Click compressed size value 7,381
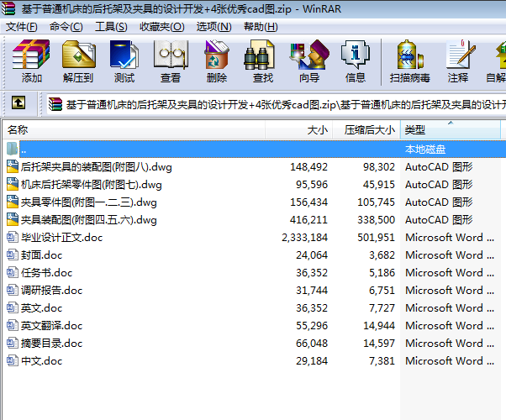The height and width of the screenshot is (420, 506). 382,361
